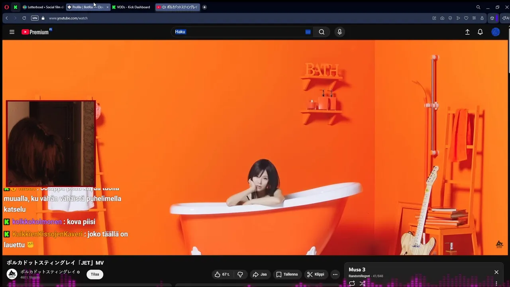This screenshot has height=287, width=510.
Task: Save video with Tallenna button
Action: coord(287,274)
